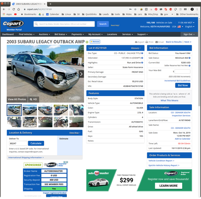Click LEARN MORE banner button
This screenshot has width=201, height=199.
(x=169, y=186)
